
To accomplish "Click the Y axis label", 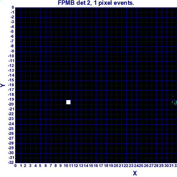I will click(x=3, y=85).
